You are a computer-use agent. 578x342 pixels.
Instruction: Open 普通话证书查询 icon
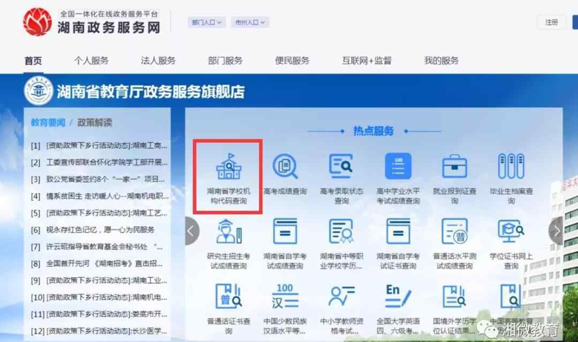(229, 296)
